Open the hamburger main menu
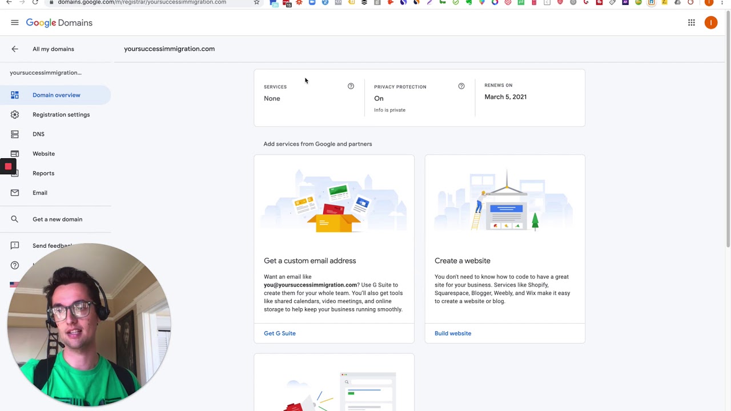 click(x=15, y=23)
